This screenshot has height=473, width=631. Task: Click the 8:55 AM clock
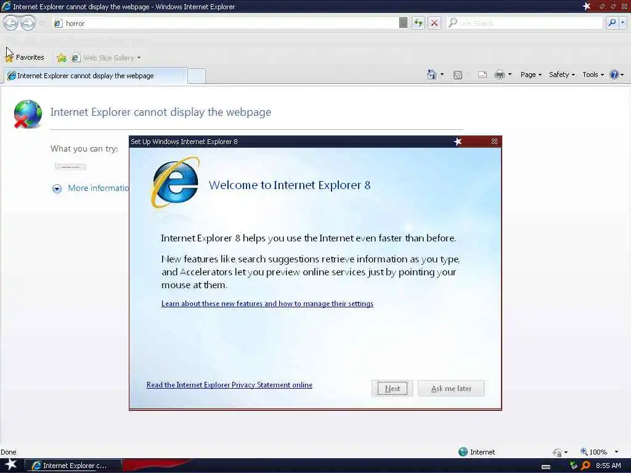click(x=608, y=466)
